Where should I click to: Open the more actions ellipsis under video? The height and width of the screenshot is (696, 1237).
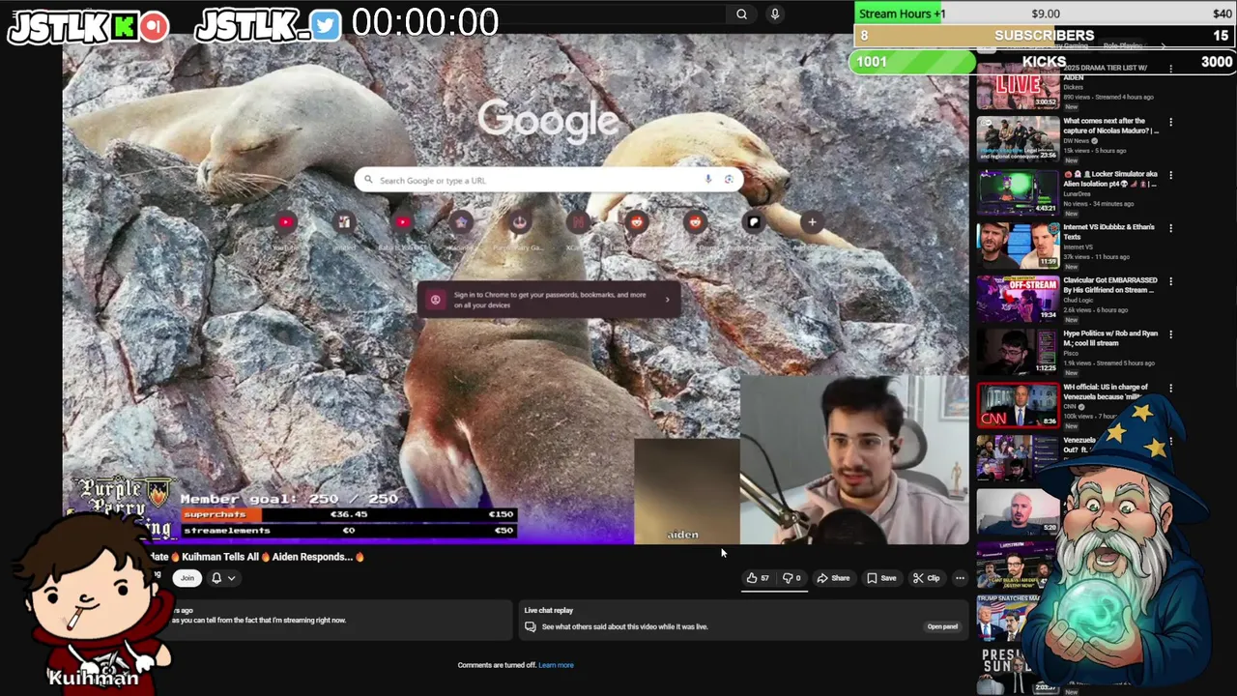pos(960,578)
